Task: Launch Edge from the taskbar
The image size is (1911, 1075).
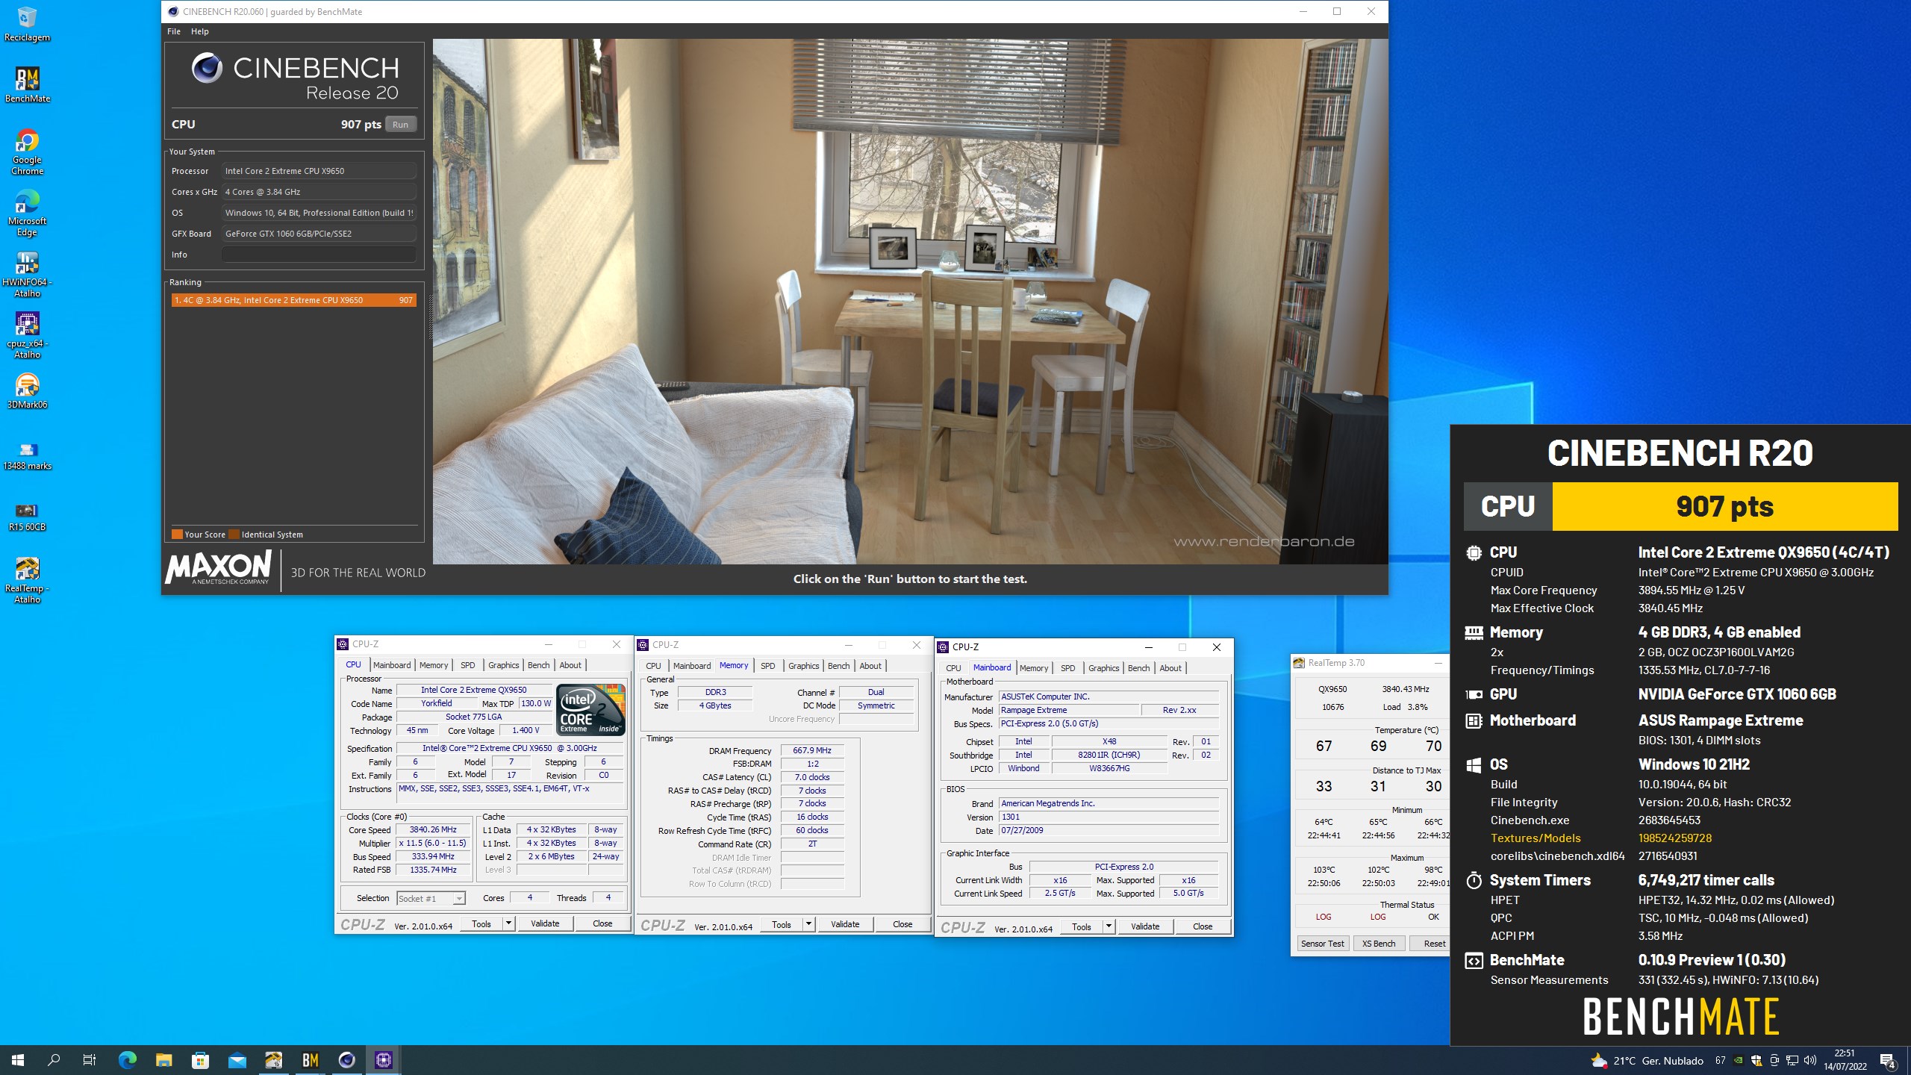Action: pyautogui.click(x=127, y=1060)
